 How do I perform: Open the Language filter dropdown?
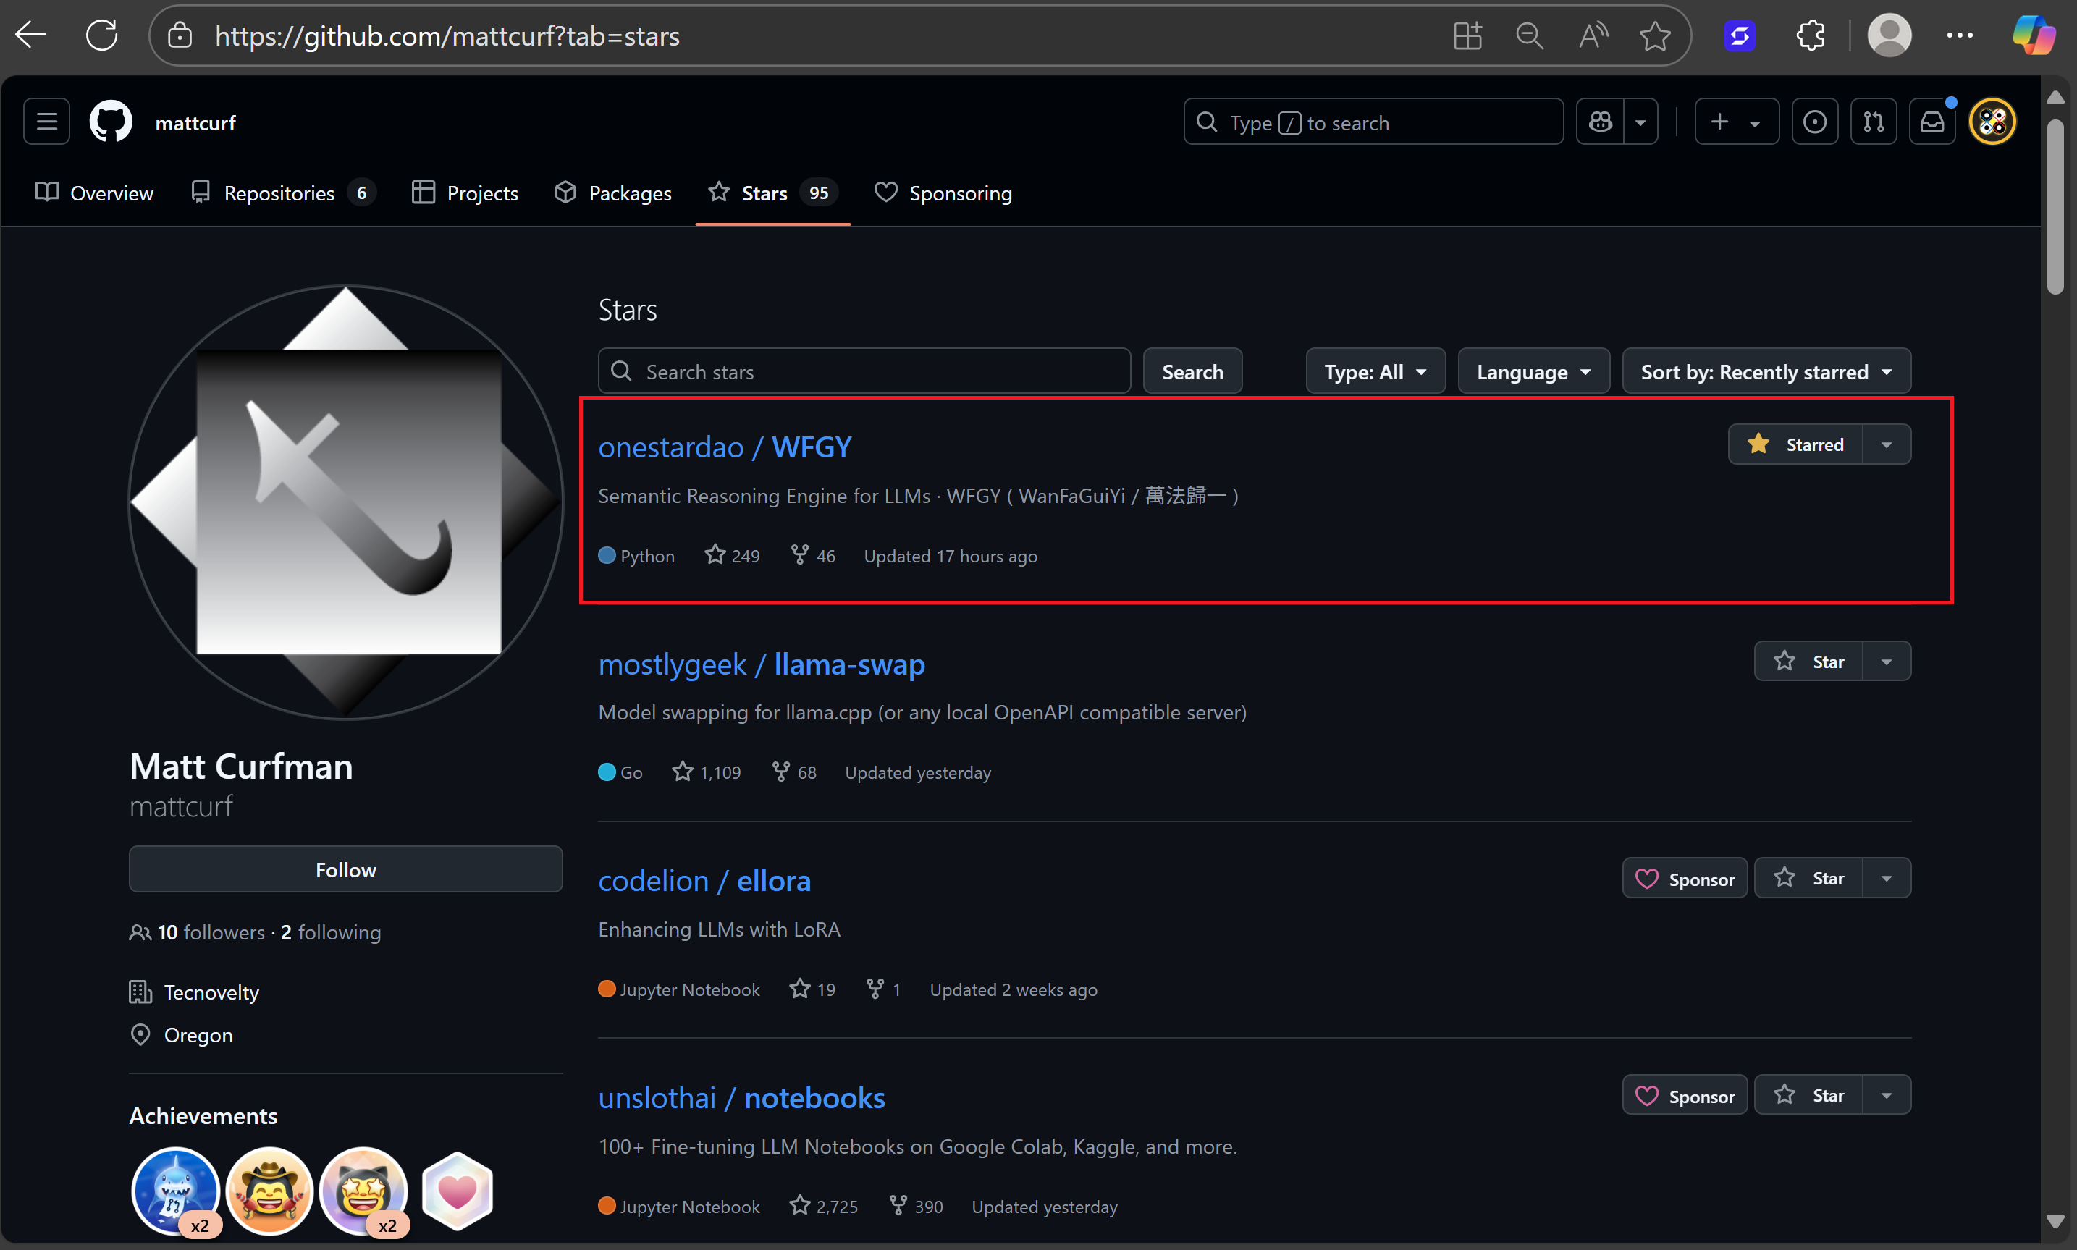point(1533,371)
